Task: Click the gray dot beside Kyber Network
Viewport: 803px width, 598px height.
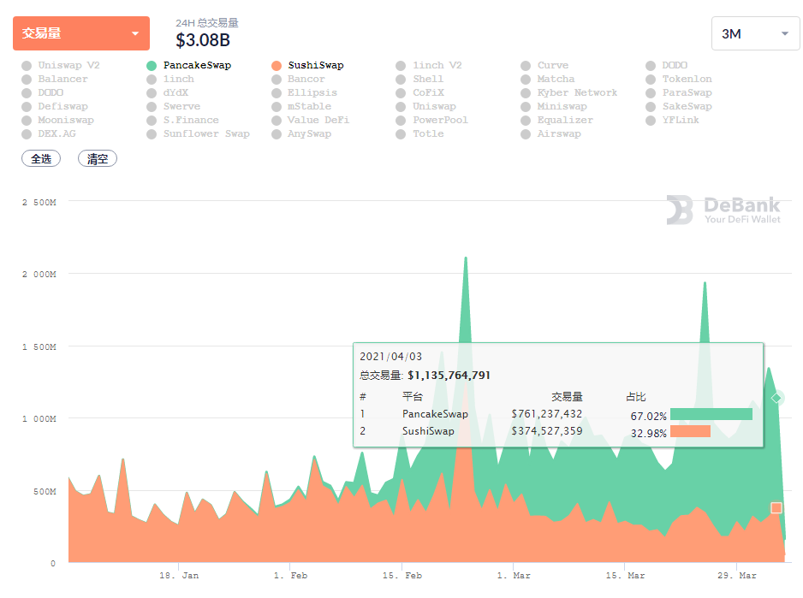Action: pos(526,93)
